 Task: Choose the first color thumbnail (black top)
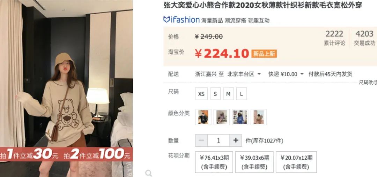point(203,117)
